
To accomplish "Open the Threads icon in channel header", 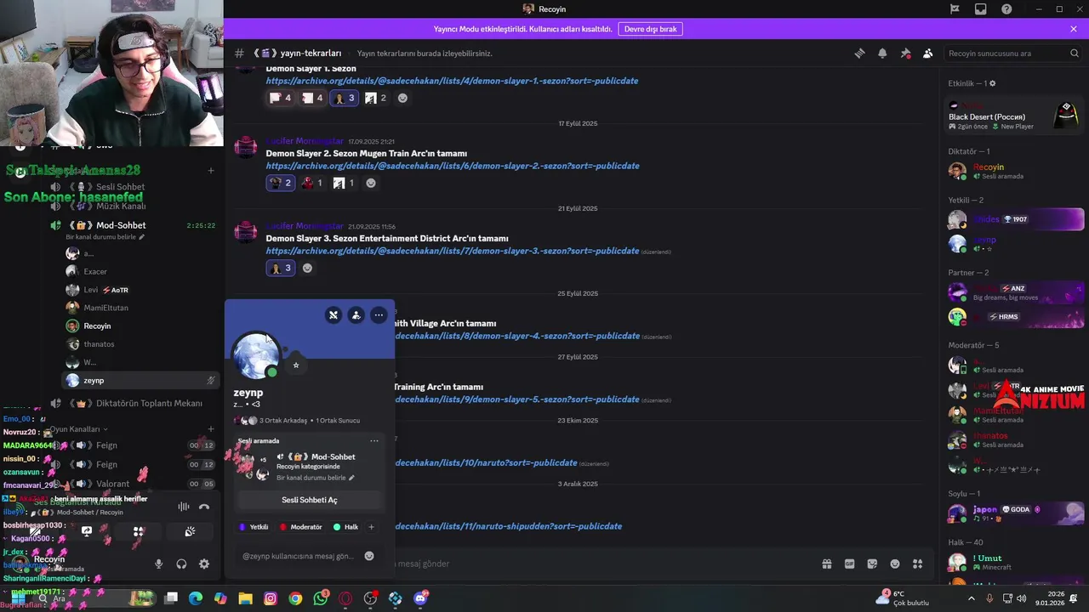I will [859, 53].
